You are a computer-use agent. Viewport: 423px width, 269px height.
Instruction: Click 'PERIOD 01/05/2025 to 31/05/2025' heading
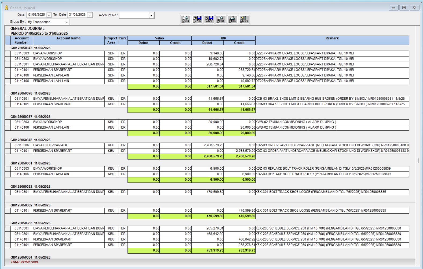coord(39,34)
